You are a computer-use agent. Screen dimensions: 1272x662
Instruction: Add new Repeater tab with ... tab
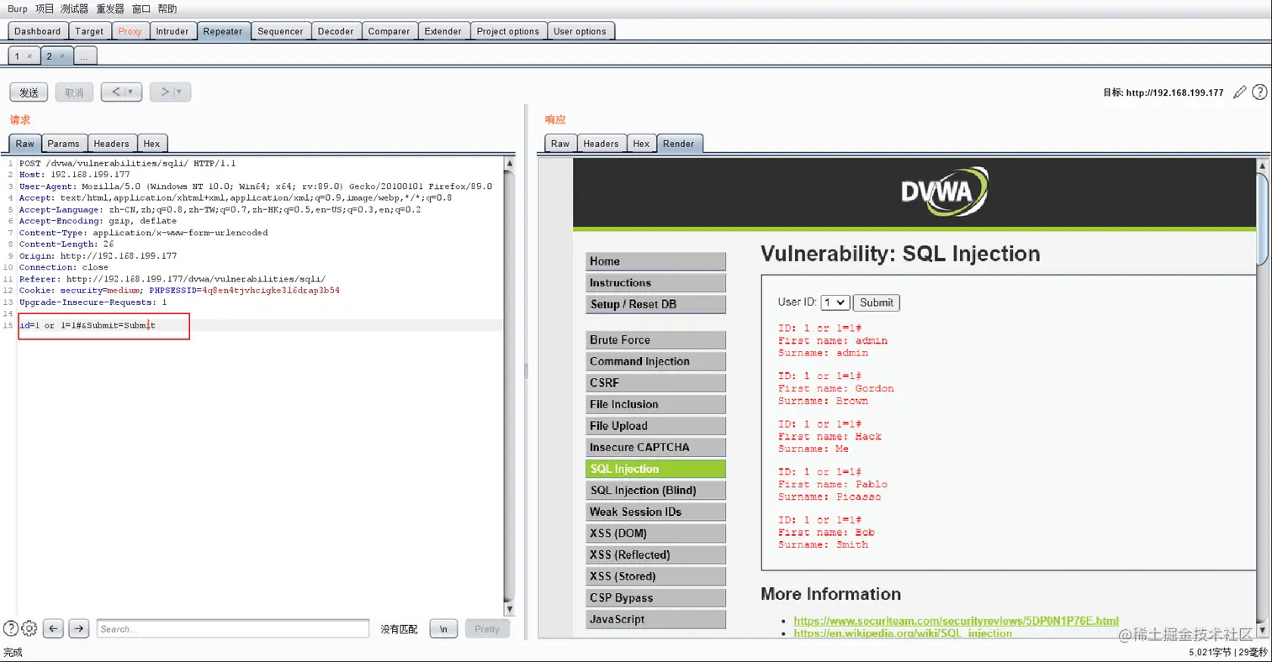click(x=85, y=56)
